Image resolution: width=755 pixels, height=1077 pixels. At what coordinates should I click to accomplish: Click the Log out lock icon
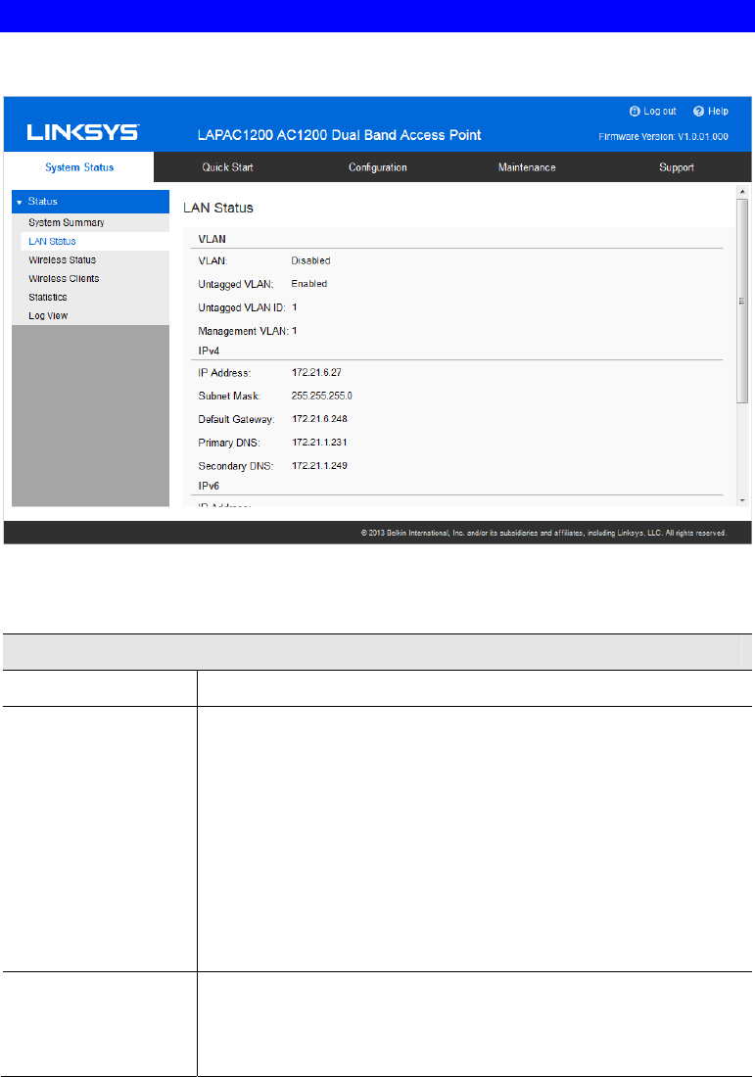pos(635,112)
